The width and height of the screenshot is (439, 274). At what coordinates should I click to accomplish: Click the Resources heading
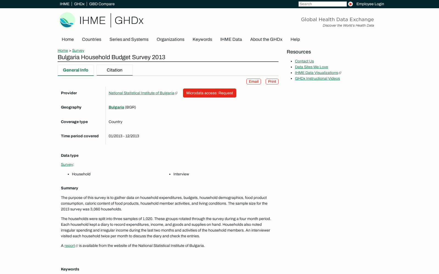(299, 52)
